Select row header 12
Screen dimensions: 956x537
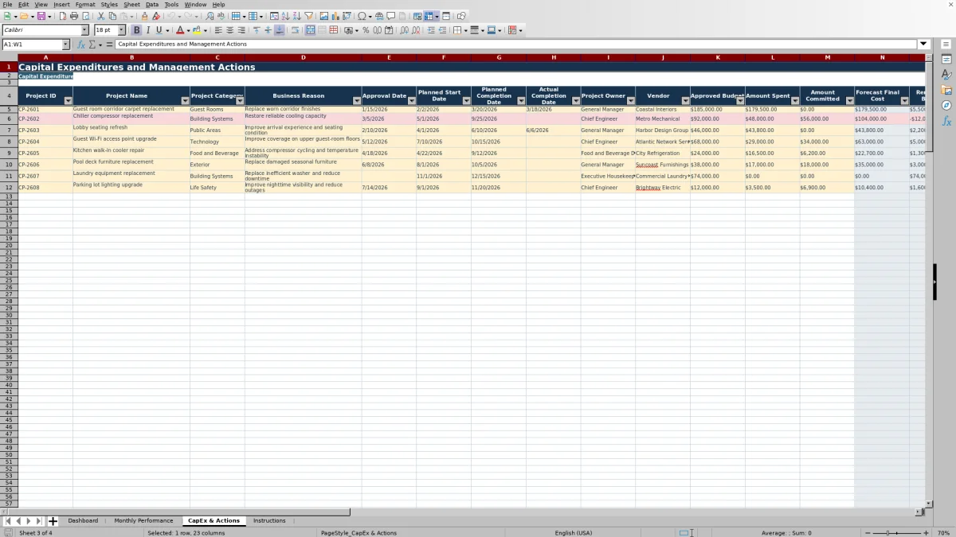(9, 188)
